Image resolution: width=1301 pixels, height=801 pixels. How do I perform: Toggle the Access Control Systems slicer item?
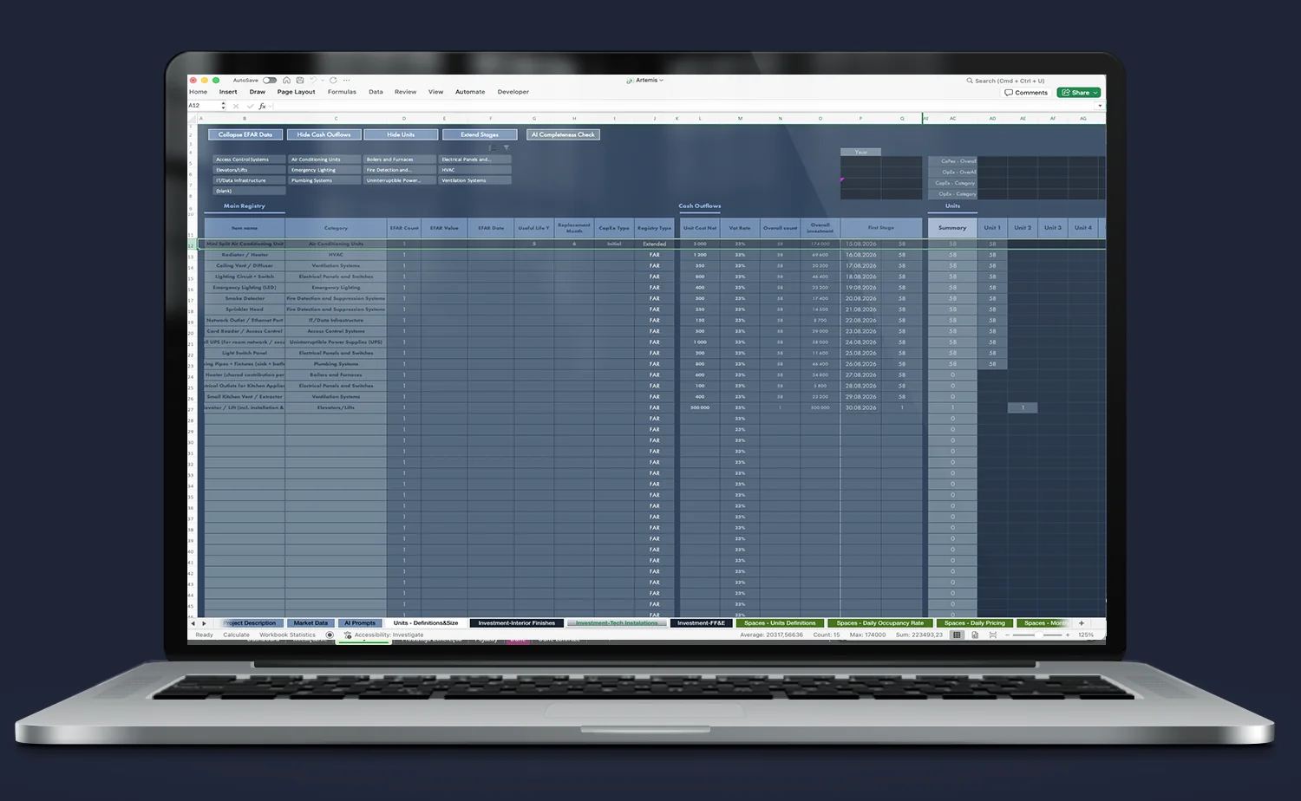249,160
